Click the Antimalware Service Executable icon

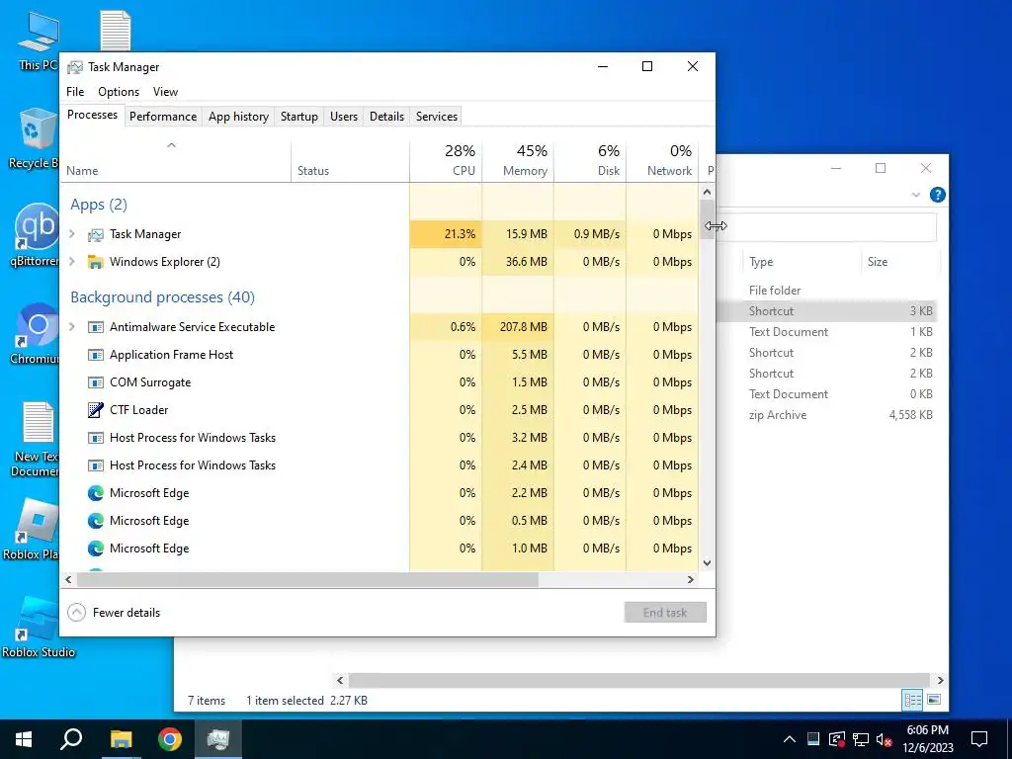point(96,327)
